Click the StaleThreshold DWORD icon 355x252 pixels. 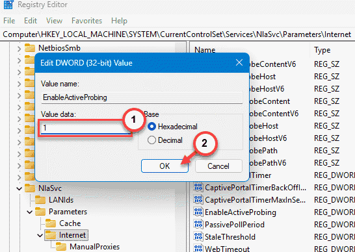coord(198,236)
